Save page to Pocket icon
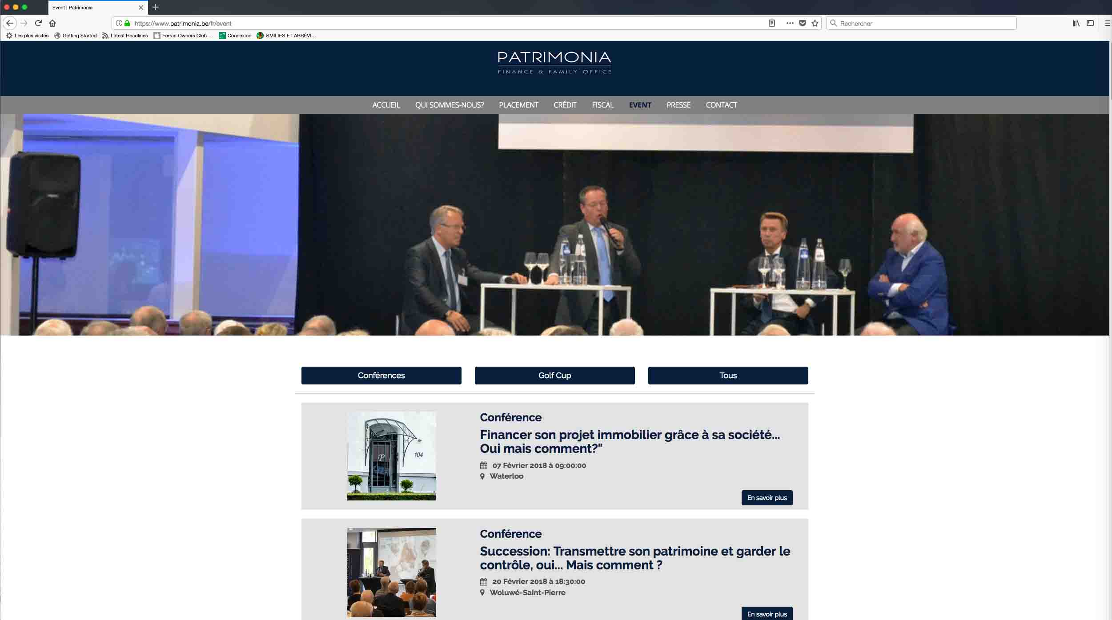1112x620 pixels. pyautogui.click(x=803, y=23)
